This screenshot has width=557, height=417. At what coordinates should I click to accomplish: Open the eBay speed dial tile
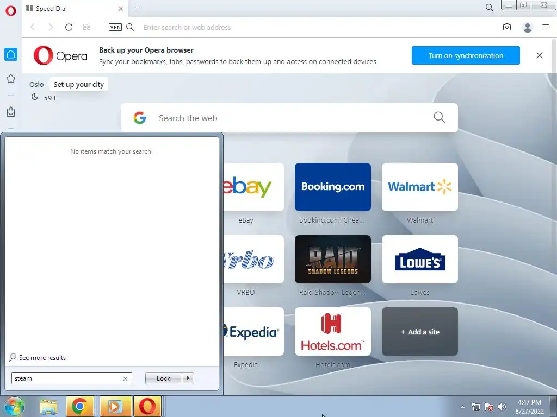(253, 187)
